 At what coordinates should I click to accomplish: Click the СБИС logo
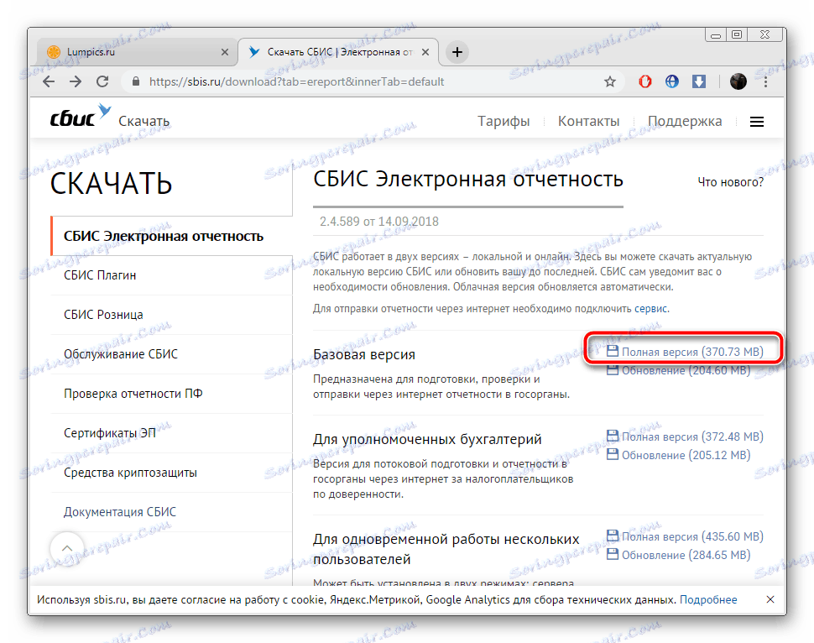point(80,117)
